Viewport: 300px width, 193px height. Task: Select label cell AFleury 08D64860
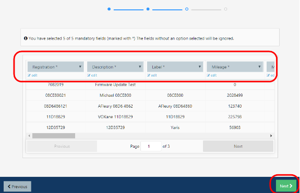click(x=175, y=106)
